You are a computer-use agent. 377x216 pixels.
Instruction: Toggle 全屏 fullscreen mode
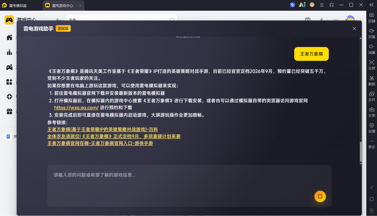point(372,65)
